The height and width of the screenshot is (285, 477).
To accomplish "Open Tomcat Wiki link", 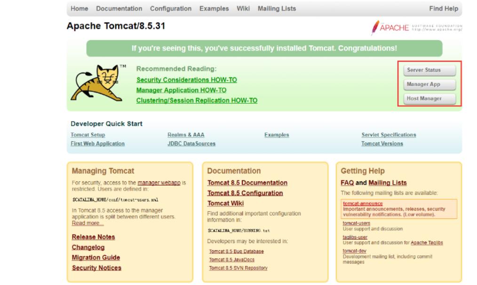I will pyautogui.click(x=225, y=204).
